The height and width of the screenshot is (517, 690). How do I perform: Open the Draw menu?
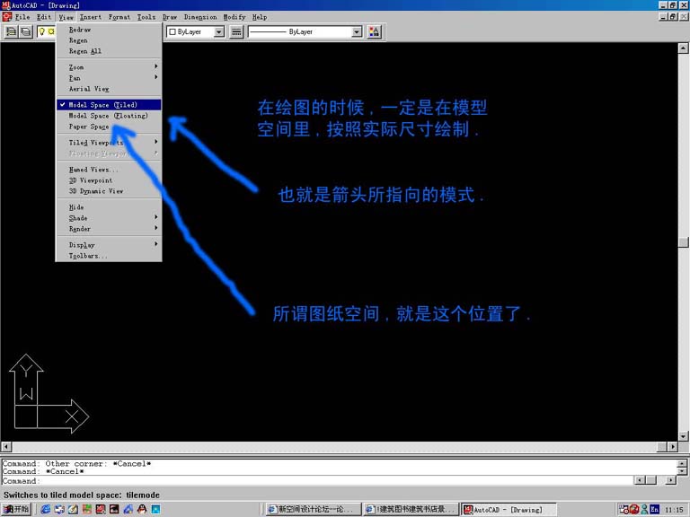point(170,17)
